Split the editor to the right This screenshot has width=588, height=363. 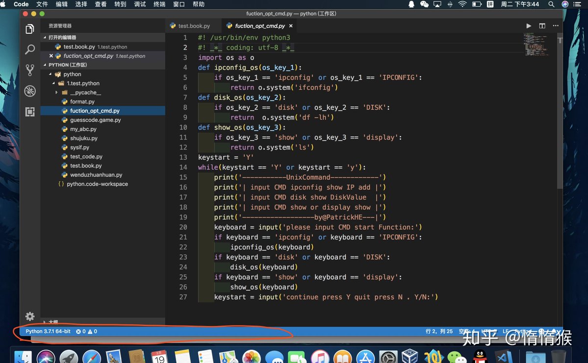point(542,26)
